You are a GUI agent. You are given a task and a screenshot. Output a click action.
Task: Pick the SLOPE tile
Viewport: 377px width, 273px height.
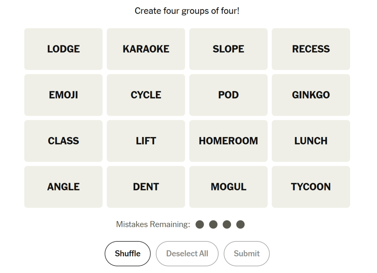tap(228, 49)
